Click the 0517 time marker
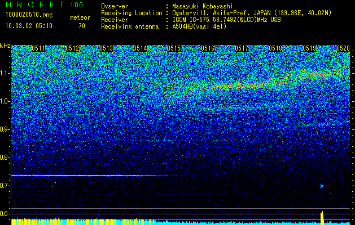Viewport: 355px width, 225px height. click(242, 48)
